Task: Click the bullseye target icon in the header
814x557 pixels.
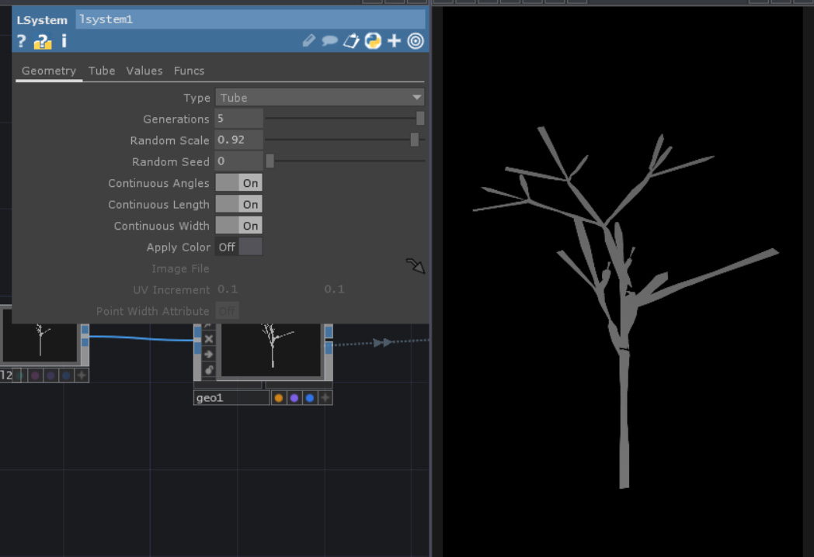Action: (x=416, y=41)
